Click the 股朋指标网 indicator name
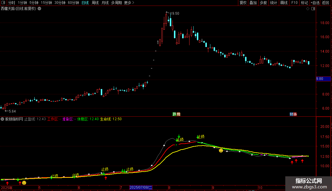This screenshot has height=191, width=332. click(x=14, y=119)
